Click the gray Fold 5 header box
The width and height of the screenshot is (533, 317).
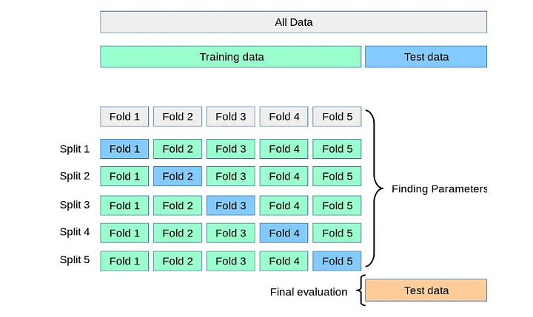click(337, 117)
